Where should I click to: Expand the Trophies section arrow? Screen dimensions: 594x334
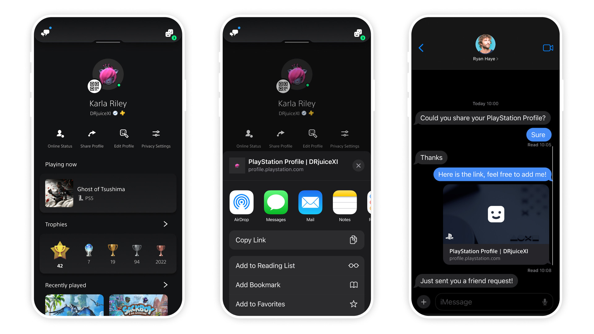tap(166, 224)
